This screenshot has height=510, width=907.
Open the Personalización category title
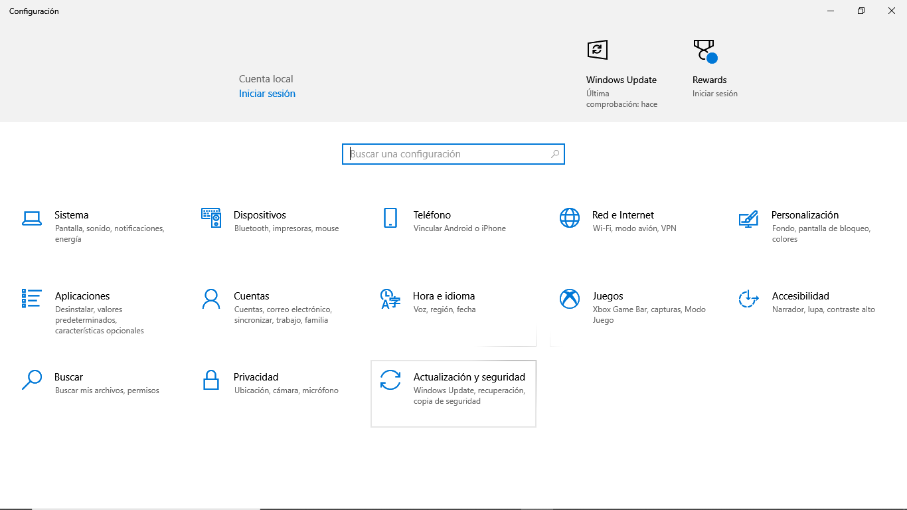(x=805, y=215)
